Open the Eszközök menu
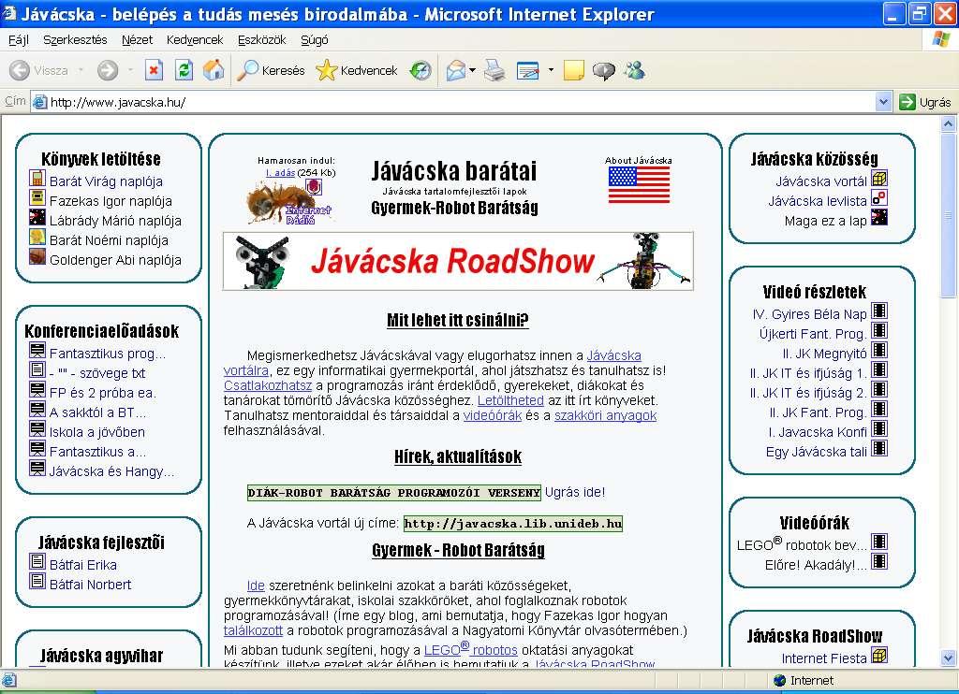Viewport: 959px width, 694px height. 262,39
